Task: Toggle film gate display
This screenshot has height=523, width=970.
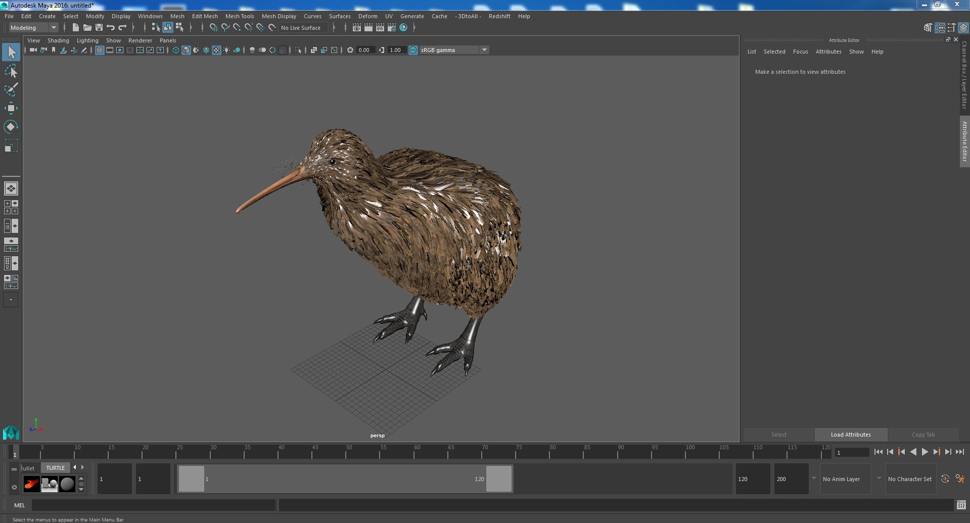Action: [x=110, y=50]
